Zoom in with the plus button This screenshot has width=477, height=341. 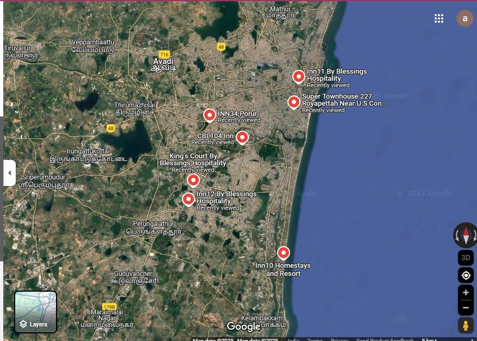[466, 293]
